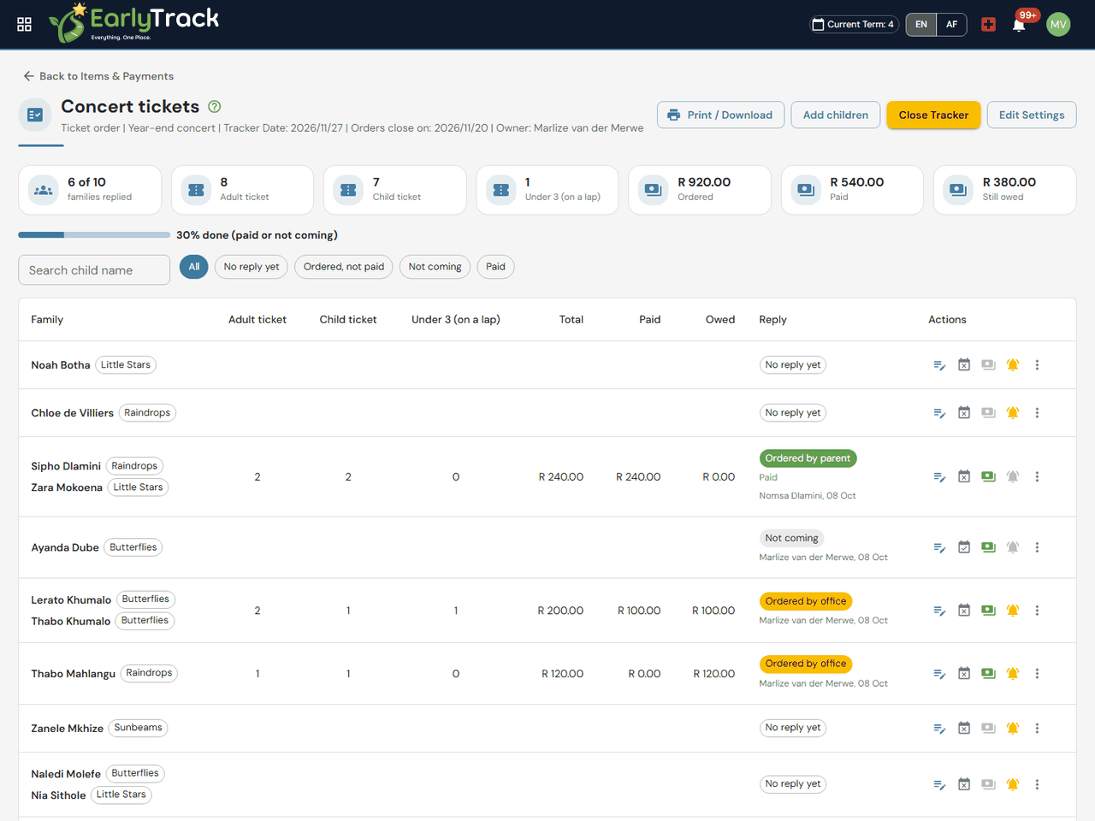Click reminder bell for Noah Botha

pyautogui.click(x=1013, y=365)
